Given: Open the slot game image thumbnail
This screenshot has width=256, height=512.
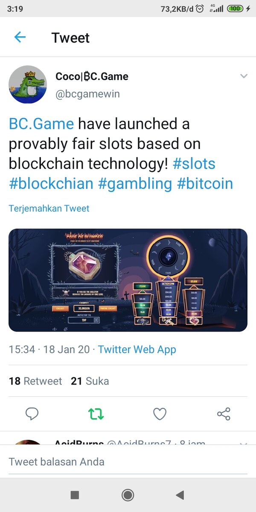Looking at the screenshot, I should pyautogui.click(x=128, y=280).
